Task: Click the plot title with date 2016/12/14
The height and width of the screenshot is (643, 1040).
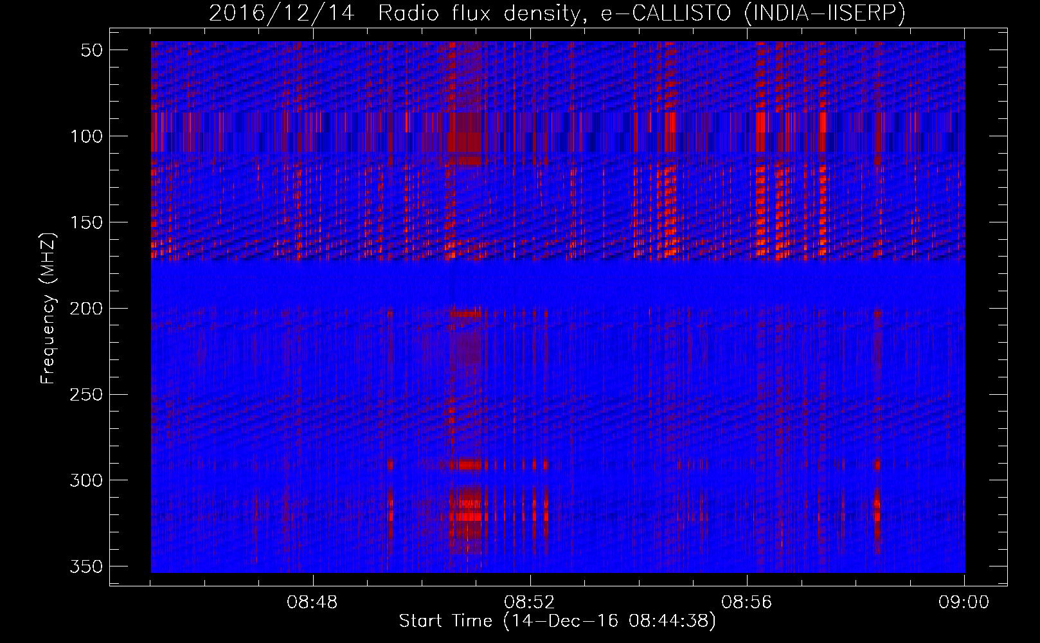Action: coord(557,14)
